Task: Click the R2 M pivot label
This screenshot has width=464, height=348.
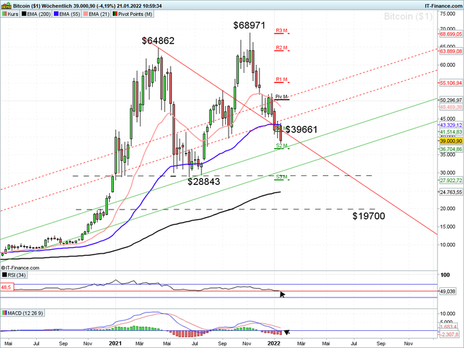Action: [281, 48]
